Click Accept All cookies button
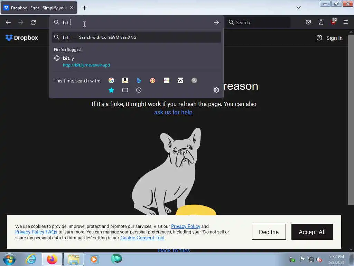The image size is (354, 266). [312, 232]
